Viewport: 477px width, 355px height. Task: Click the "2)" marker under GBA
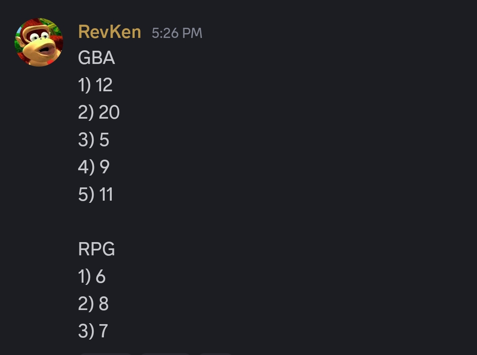click(86, 112)
